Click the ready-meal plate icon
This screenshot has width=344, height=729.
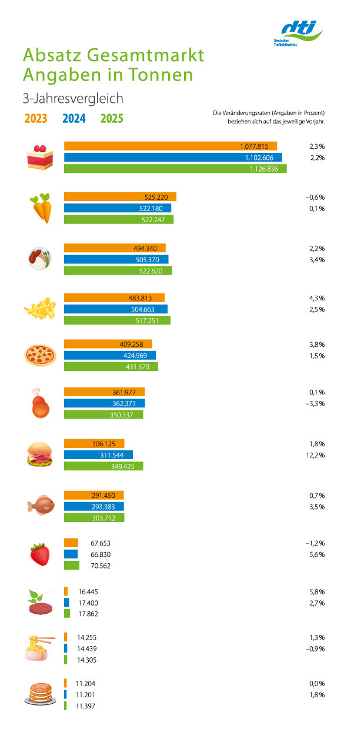(x=40, y=259)
